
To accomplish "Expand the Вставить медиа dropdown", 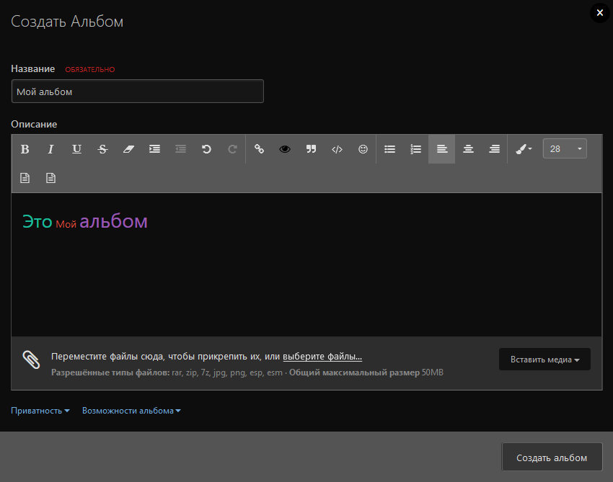I will click(x=544, y=360).
